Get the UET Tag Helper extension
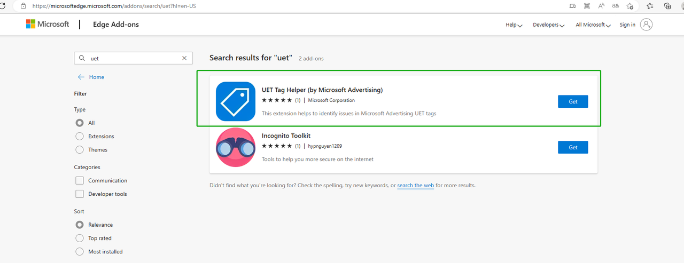684x263 pixels. [573, 101]
